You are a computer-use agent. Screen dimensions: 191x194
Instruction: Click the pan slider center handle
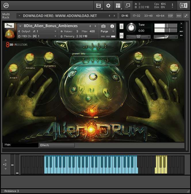point(139,37)
